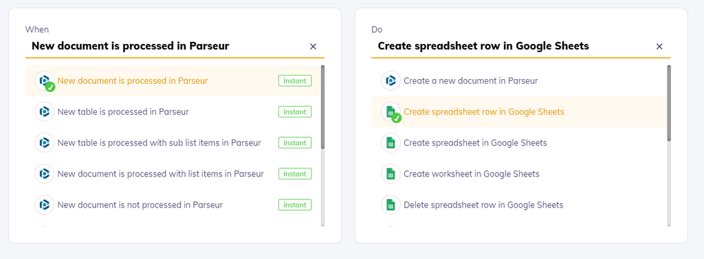Click Instant badge on 'New table is processed in Parseur'
704x259 pixels.
(x=295, y=112)
